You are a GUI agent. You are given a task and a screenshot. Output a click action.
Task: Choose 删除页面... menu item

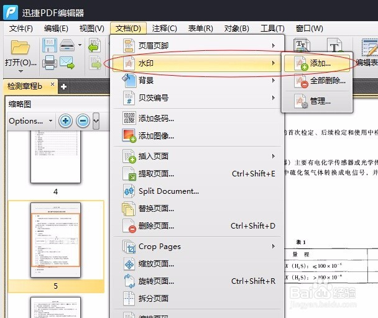[x=196, y=226]
